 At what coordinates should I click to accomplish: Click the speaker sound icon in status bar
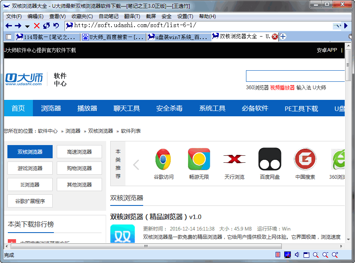coord(297,255)
